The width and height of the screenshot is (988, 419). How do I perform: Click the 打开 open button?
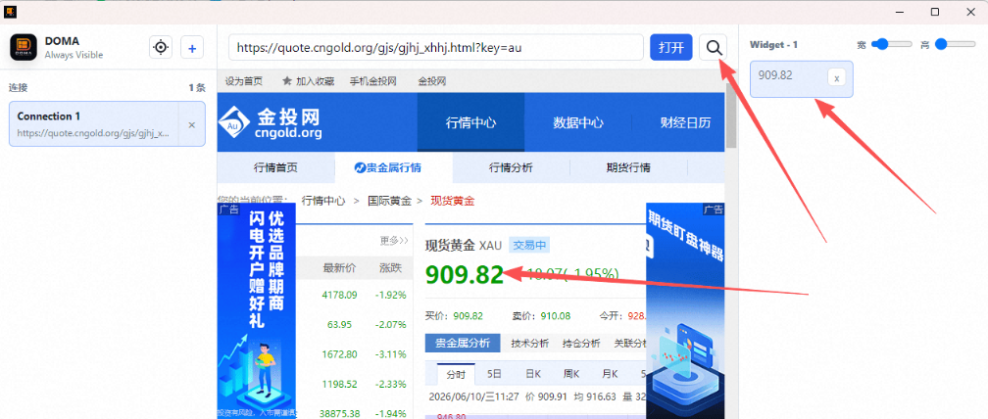(671, 47)
